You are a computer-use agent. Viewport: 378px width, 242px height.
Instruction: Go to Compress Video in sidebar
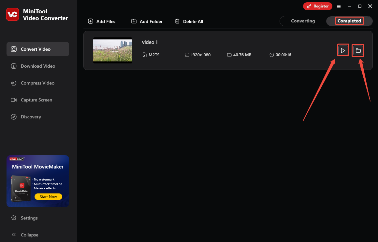(38, 83)
